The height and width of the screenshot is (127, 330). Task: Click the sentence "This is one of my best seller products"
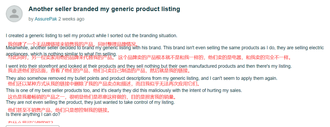pyautogui.click(x=124, y=91)
